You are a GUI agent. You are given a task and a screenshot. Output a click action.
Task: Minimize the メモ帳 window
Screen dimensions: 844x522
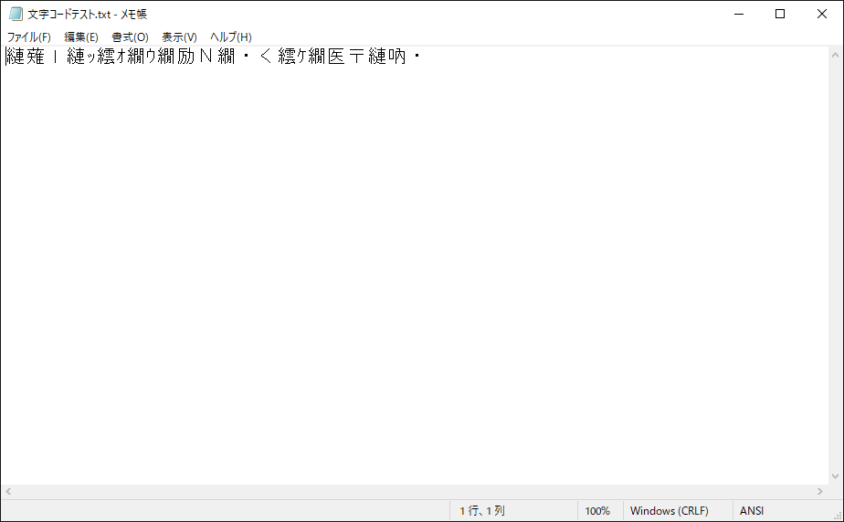[x=738, y=14]
